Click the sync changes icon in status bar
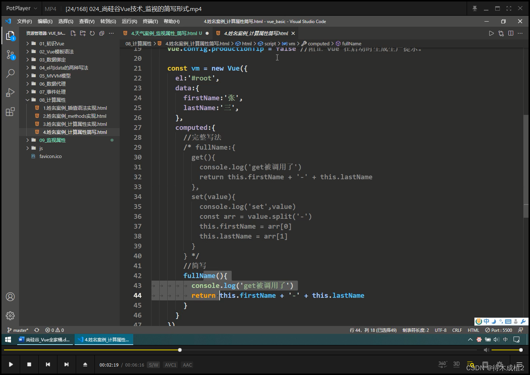Screen dimensions: 530x375 (x=37, y=330)
